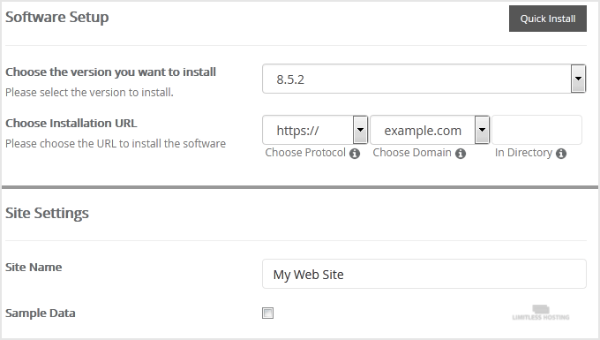Click the arrow button on the protocol selector
This screenshot has width=600, height=340.
[x=360, y=130]
